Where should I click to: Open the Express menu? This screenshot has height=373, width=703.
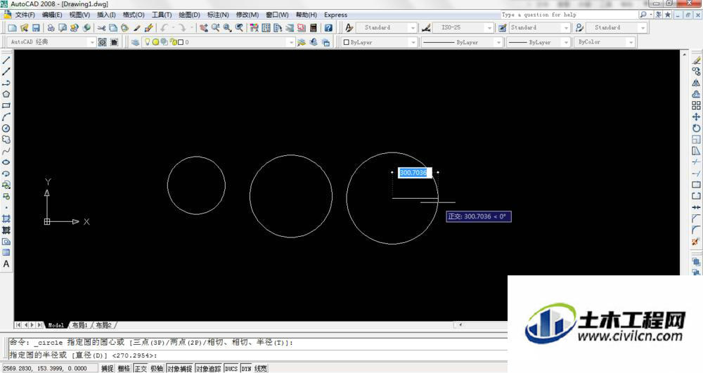coord(336,15)
